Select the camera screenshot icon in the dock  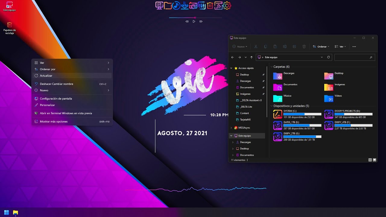click(x=193, y=5)
